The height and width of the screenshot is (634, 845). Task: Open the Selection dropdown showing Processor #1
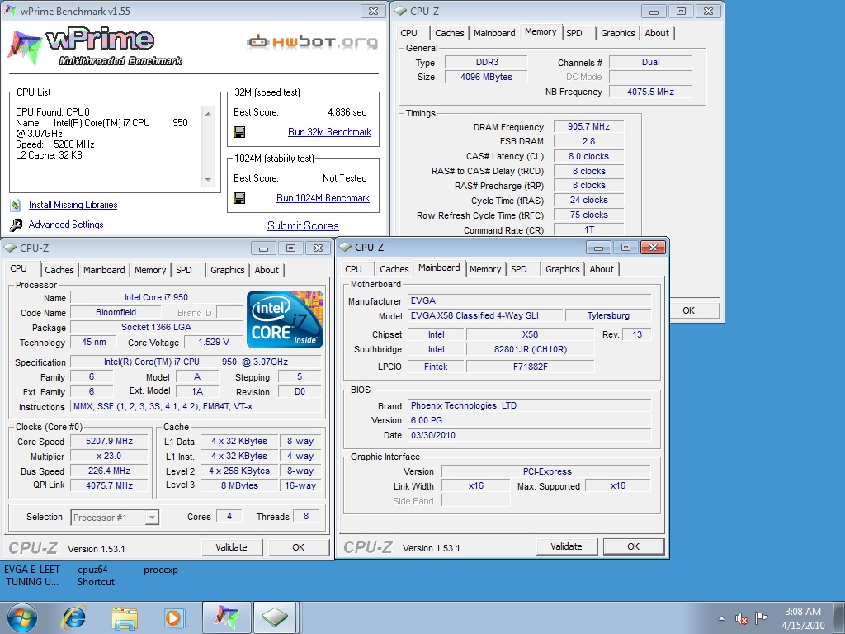coord(114,518)
